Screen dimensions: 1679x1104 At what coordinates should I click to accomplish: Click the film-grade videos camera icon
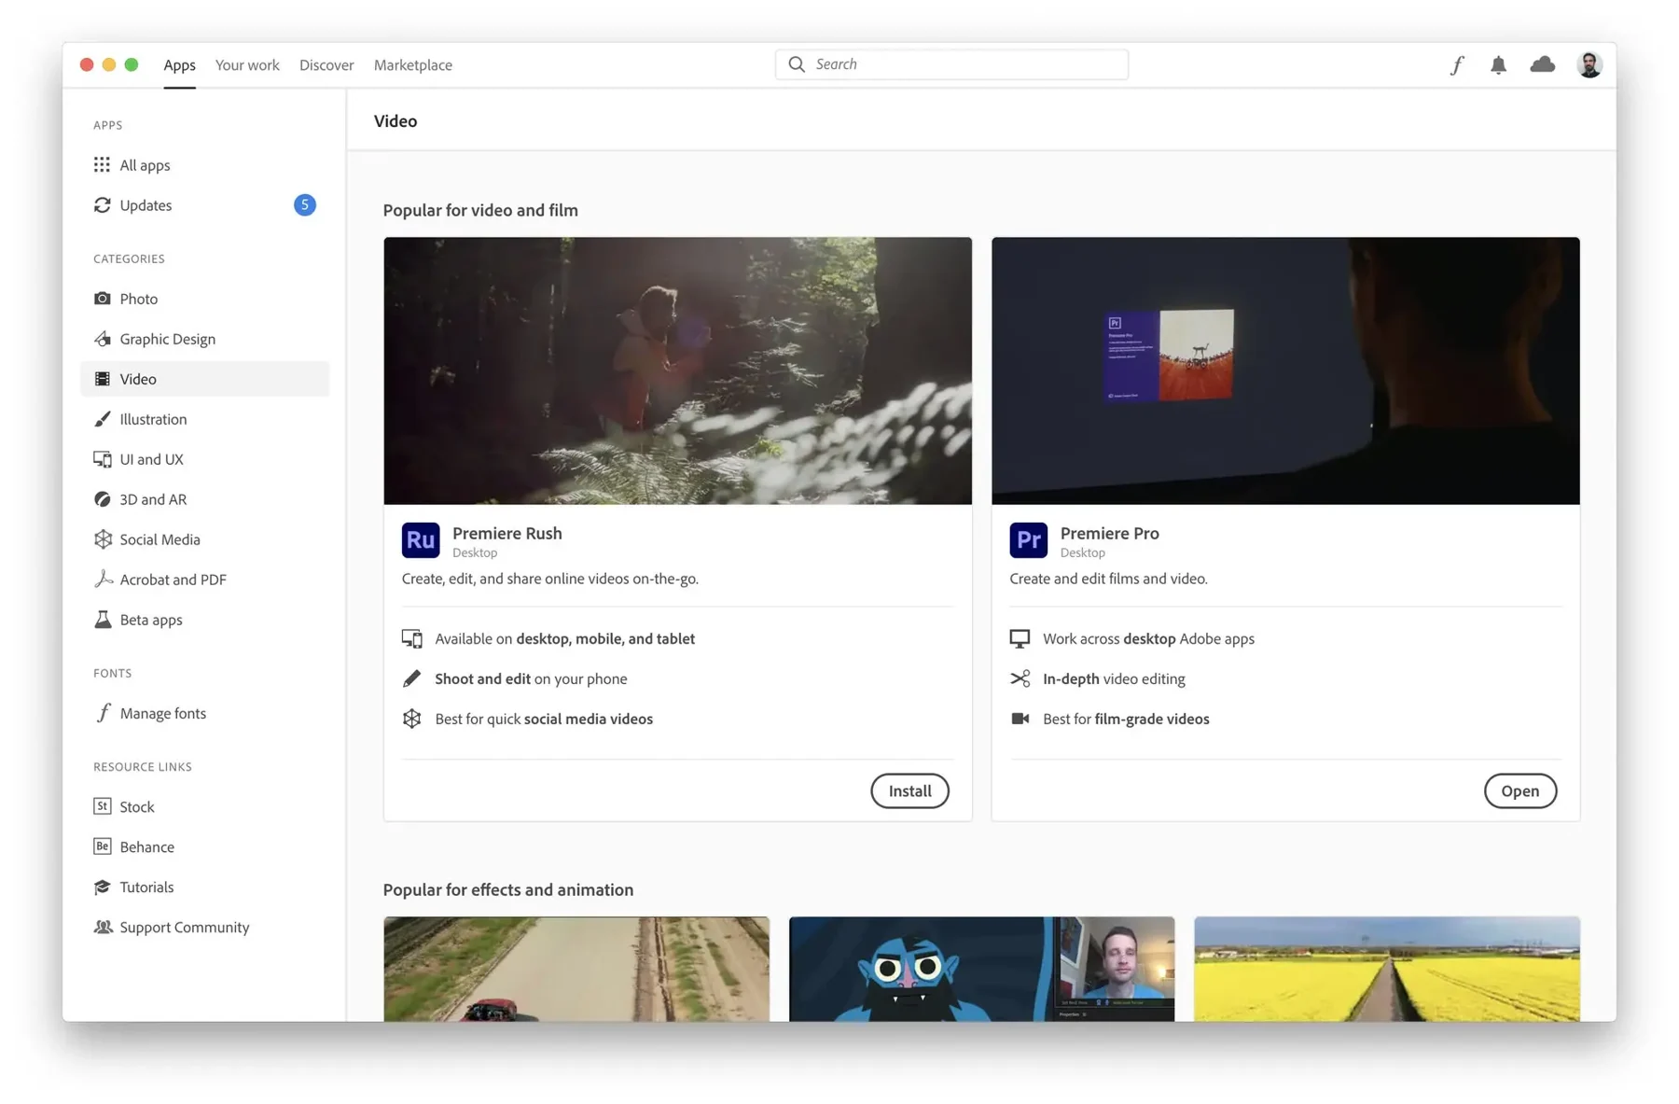(1020, 719)
